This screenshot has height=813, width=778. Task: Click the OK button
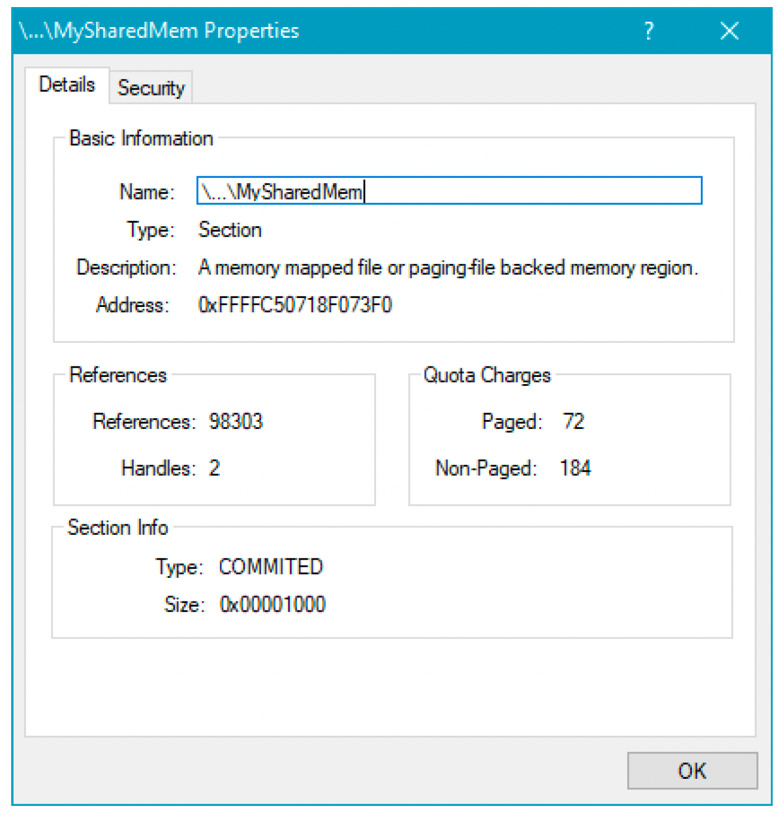[x=692, y=771]
